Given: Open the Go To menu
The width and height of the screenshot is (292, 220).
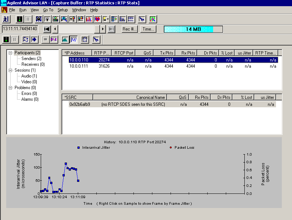Looking at the screenshot, I should 48,10.
